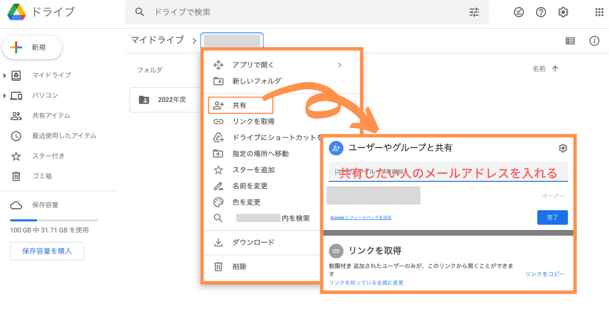Viewport: 609px width, 320px height.
Task: Open search options filter icon
Action: click(x=474, y=12)
